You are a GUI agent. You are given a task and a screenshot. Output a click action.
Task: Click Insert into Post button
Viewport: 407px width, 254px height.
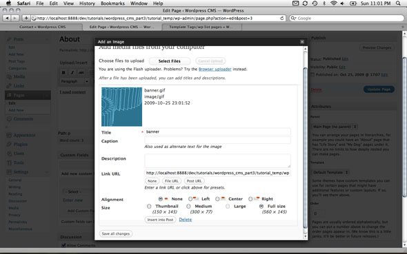(x=160, y=220)
